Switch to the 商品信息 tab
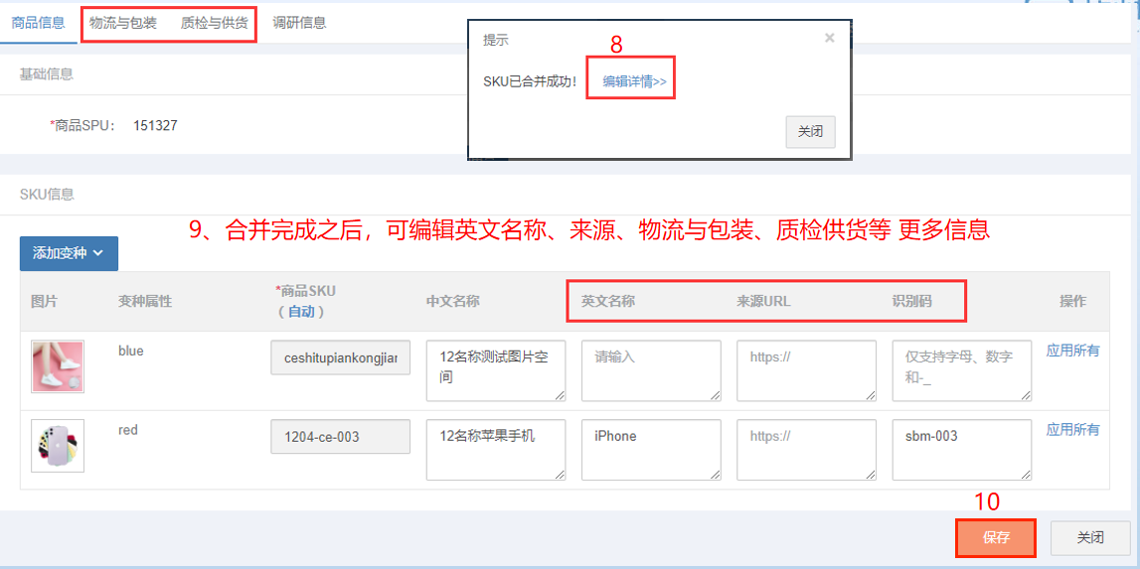1140x569 pixels. click(x=38, y=23)
